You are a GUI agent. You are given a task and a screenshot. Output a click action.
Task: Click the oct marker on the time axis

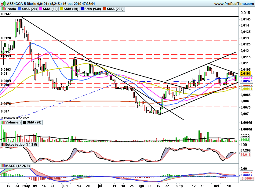pyautogui.click(x=217, y=186)
